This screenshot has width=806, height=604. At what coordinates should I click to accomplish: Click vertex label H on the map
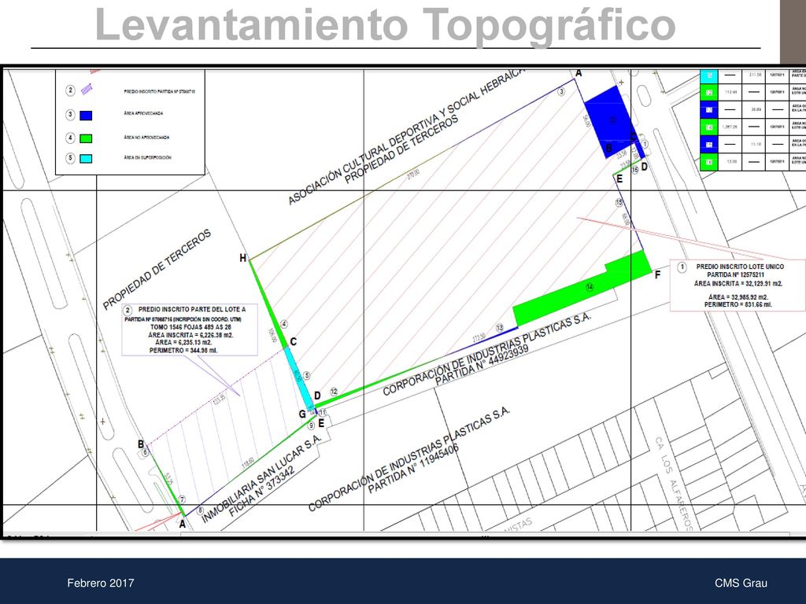(243, 258)
